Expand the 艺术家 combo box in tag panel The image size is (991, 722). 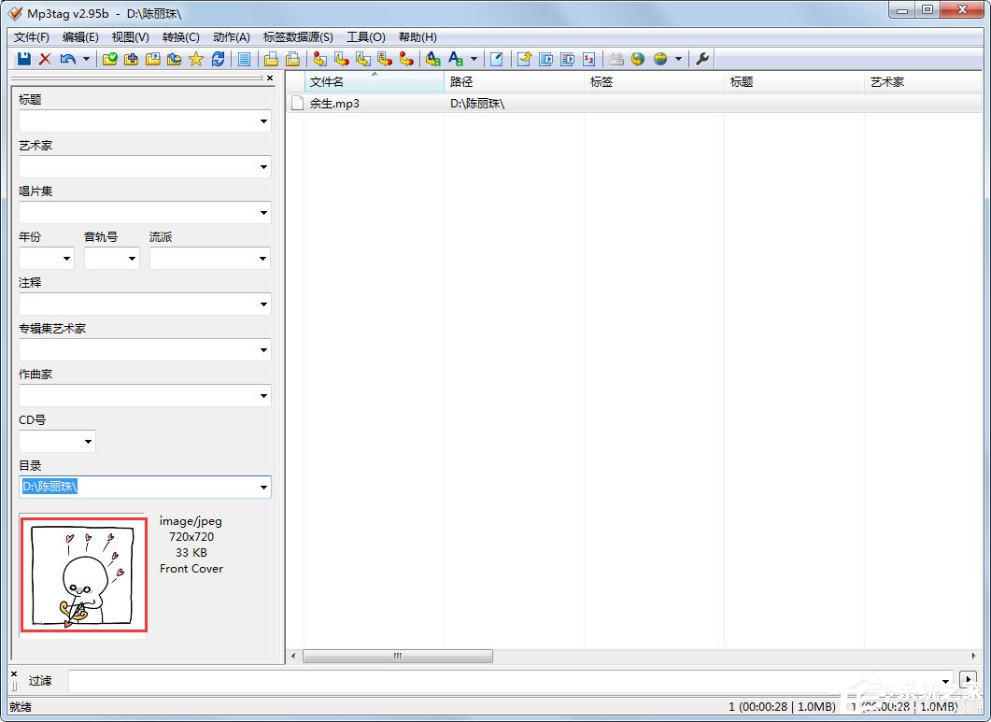pos(263,167)
